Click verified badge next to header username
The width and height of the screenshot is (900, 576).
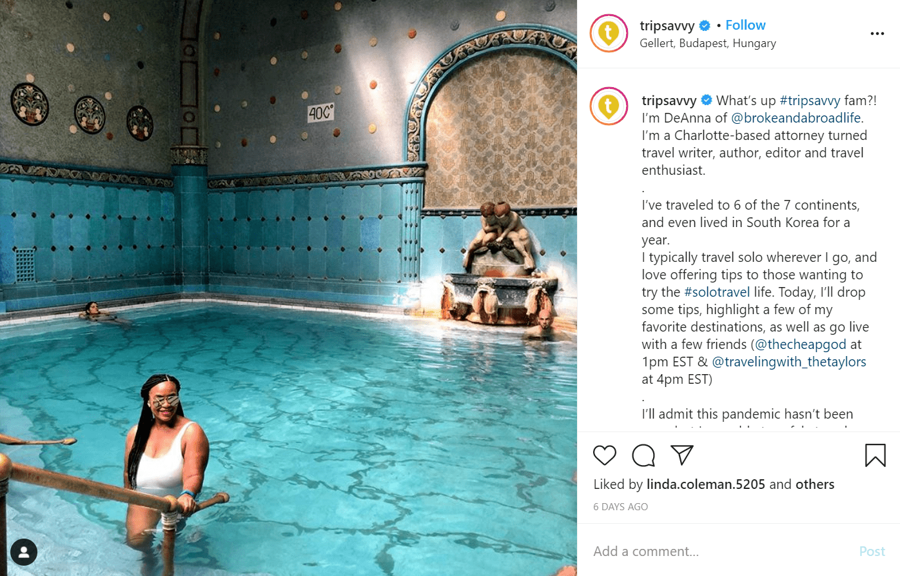point(705,26)
